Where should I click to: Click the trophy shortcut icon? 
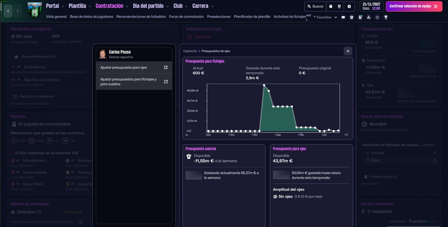coord(386,17)
